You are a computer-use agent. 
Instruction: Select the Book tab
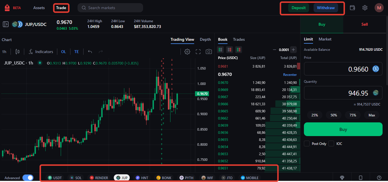pyautogui.click(x=223, y=39)
